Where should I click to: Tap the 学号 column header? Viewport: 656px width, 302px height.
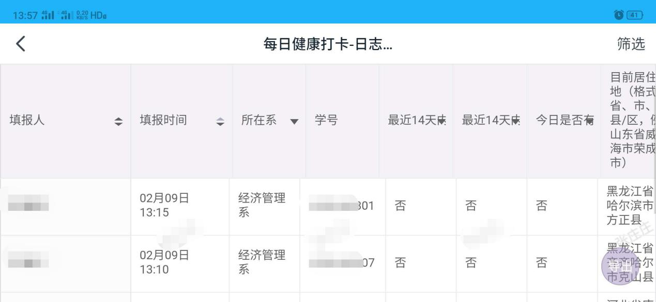326,121
